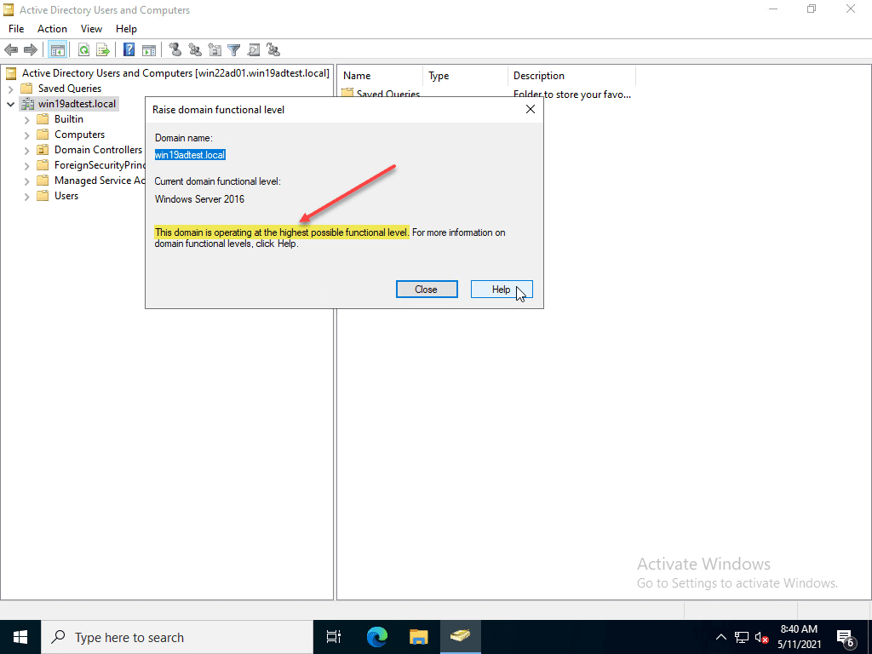Open the Action menu

click(52, 28)
